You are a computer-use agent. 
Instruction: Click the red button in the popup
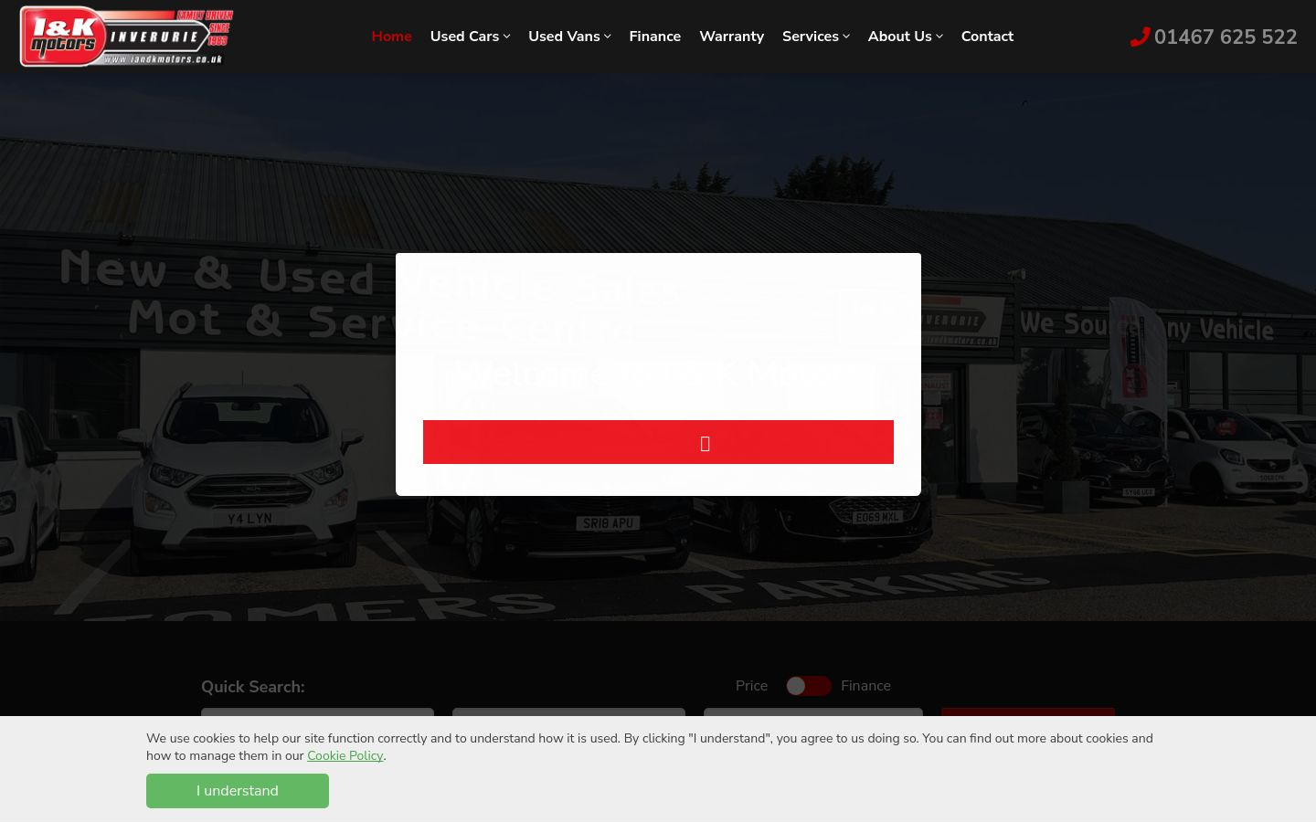[x=658, y=442]
